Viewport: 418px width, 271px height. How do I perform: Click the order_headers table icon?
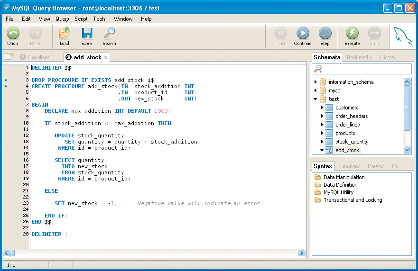coord(329,116)
